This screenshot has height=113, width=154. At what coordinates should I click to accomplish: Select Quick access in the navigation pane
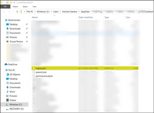pyautogui.click(x=14, y=20)
